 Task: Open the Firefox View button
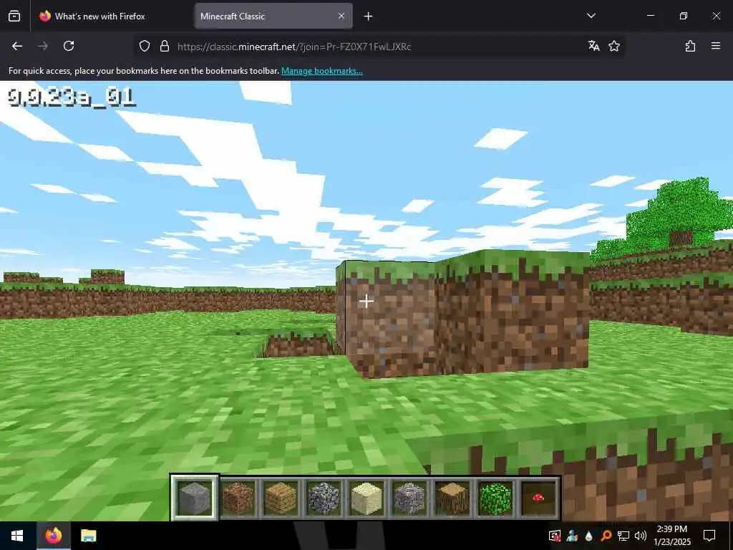14,16
